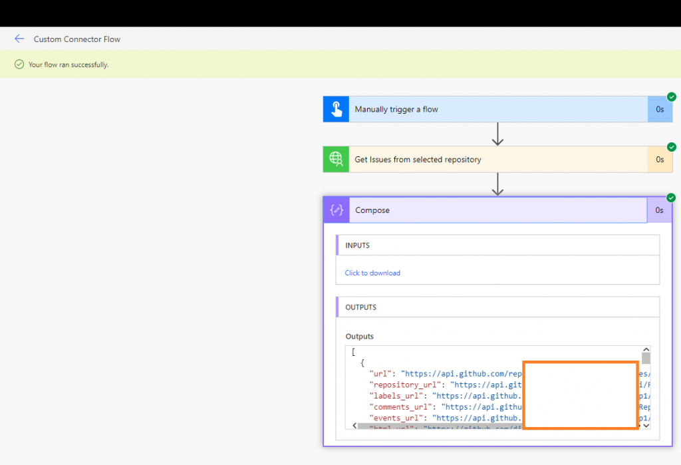Click the manual trigger hand icon
Viewport: 681px width, 465px height.
coord(336,109)
